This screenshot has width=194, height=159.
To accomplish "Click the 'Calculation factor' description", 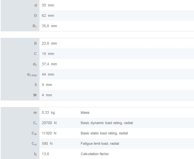I will [x=95, y=154].
